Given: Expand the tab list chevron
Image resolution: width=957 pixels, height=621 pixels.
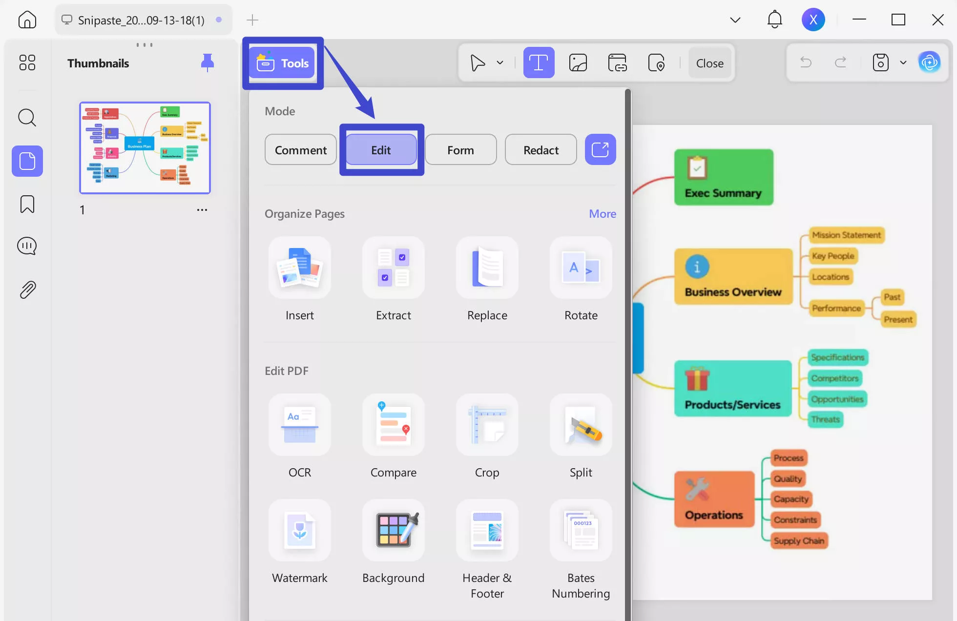Looking at the screenshot, I should point(735,20).
